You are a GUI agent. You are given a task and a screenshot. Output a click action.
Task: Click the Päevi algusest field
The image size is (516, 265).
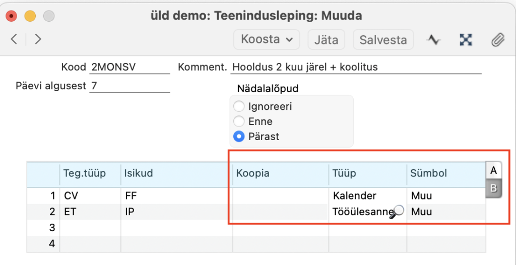click(x=130, y=86)
